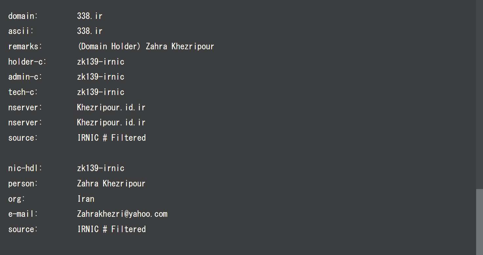The image size is (483, 255).
Task: Click zk139-irnic in the admin-c row
Action: point(101,77)
